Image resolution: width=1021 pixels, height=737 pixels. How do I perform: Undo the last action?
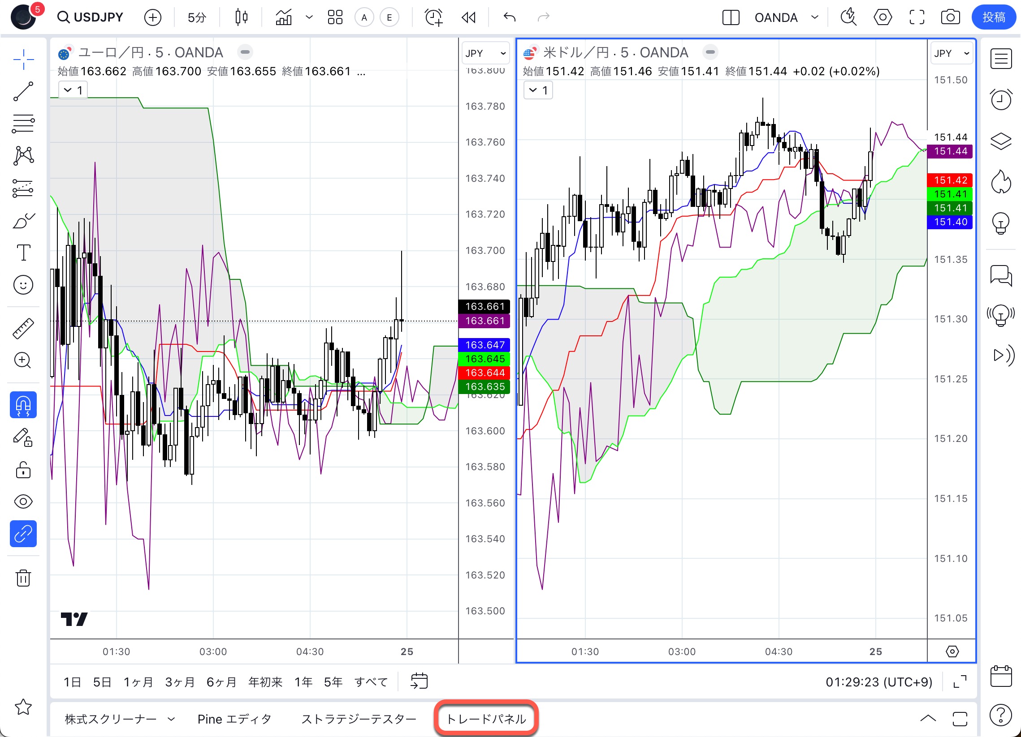click(x=510, y=17)
